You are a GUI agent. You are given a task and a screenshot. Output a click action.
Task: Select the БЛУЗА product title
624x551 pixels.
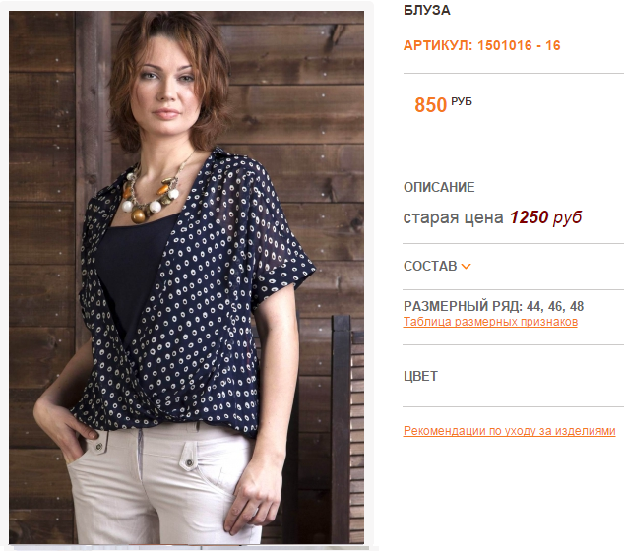click(x=427, y=10)
